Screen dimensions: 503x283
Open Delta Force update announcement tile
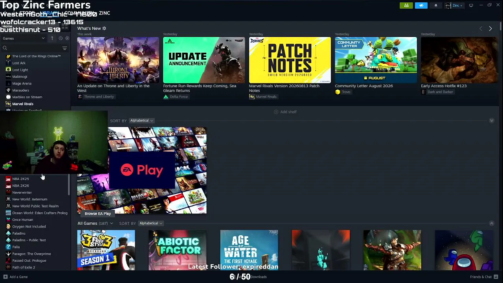click(x=204, y=60)
